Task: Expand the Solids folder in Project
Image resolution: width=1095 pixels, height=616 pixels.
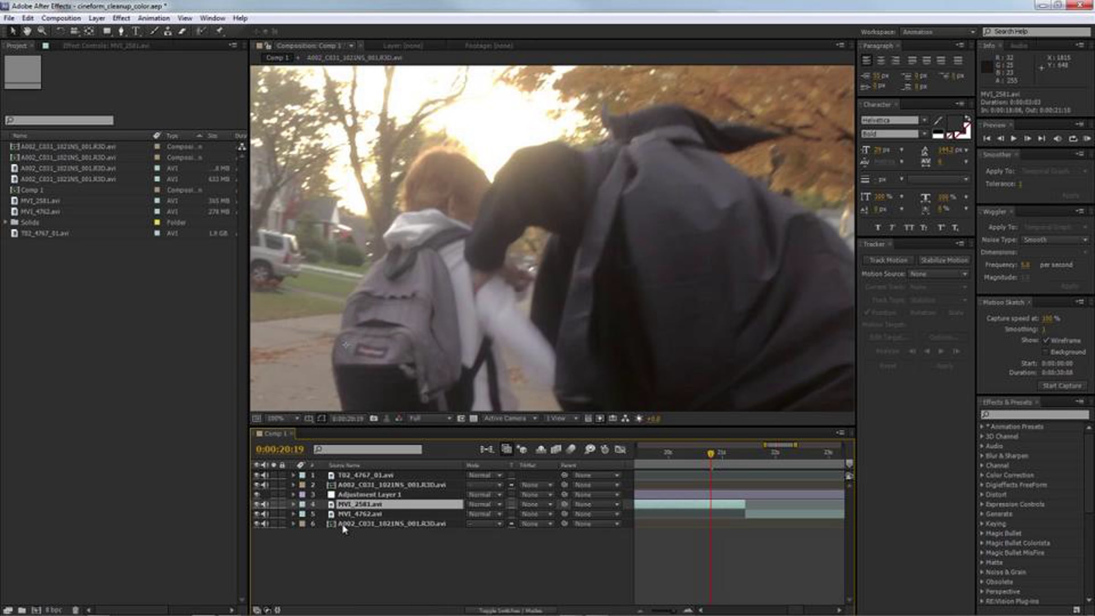Action: tap(6, 222)
